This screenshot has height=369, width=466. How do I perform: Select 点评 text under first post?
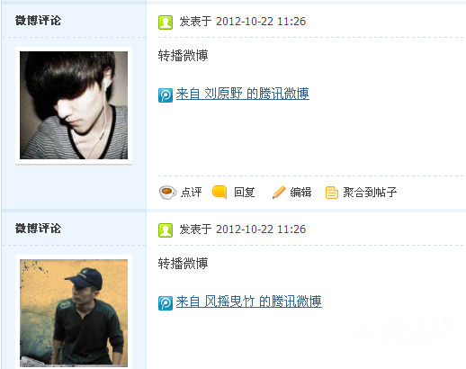point(192,193)
